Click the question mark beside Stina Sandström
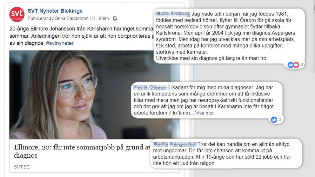 point(92,18)
